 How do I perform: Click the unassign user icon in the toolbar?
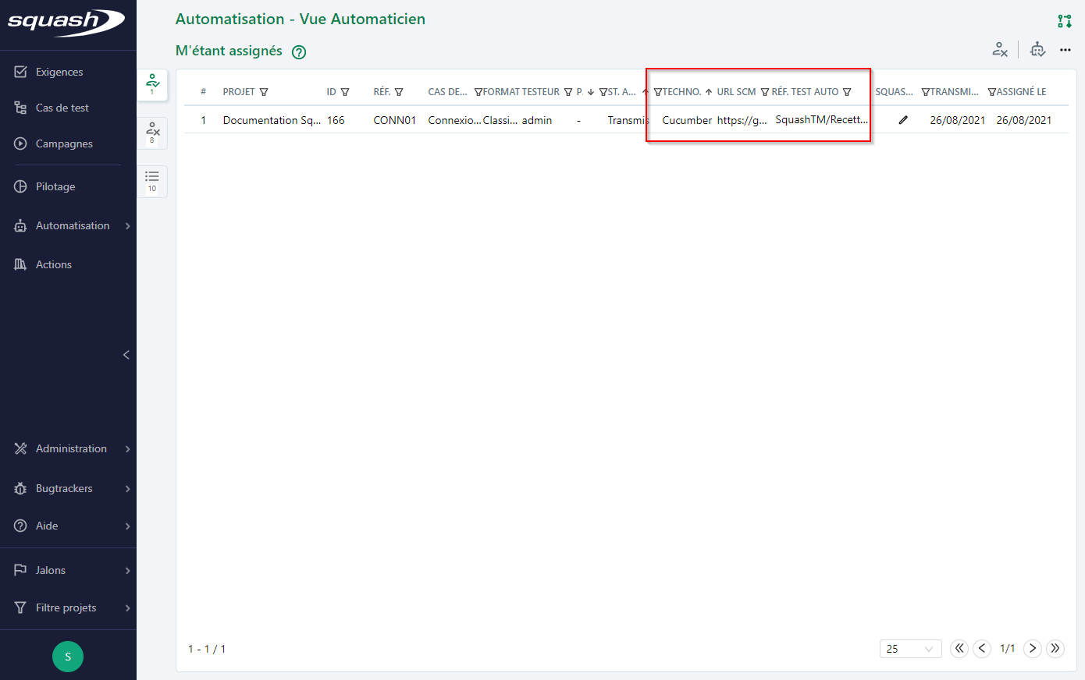point(1001,49)
